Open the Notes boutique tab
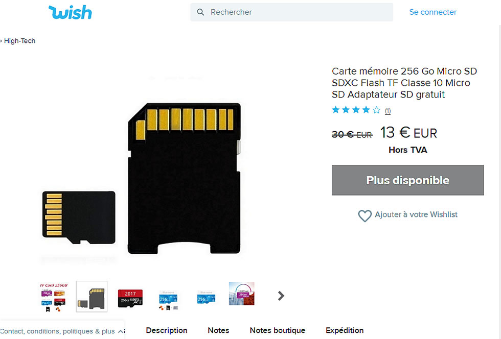The width and height of the screenshot is (501, 339). [277, 330]
